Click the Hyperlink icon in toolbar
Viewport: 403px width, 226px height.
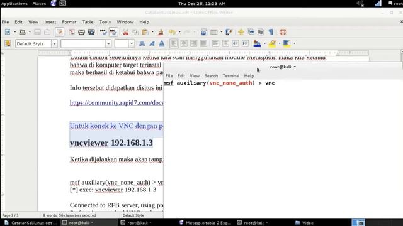[x=204, y=32]
